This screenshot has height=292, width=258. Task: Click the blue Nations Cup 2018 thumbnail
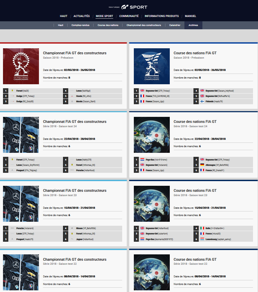coord(152,66)
